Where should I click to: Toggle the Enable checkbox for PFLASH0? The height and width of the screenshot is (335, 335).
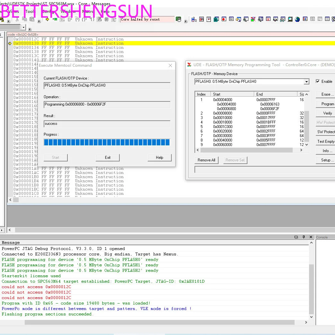tap(318, 82)
